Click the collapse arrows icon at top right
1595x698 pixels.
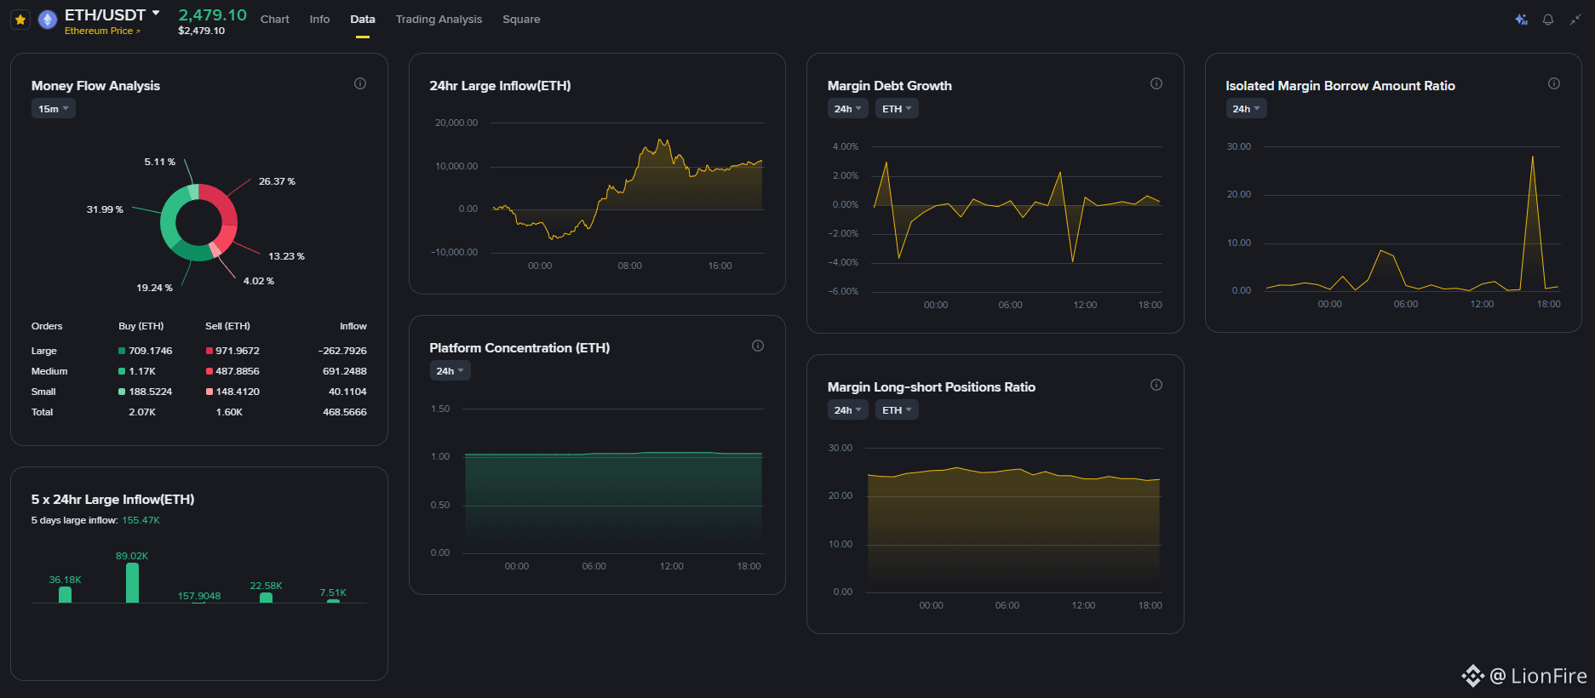pyautogui.click(x=1575, y=20)
